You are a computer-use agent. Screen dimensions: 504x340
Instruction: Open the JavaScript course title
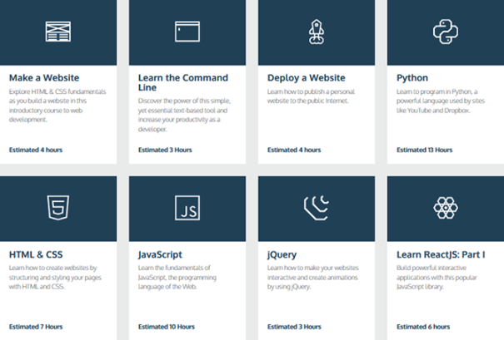coord(160,254)
